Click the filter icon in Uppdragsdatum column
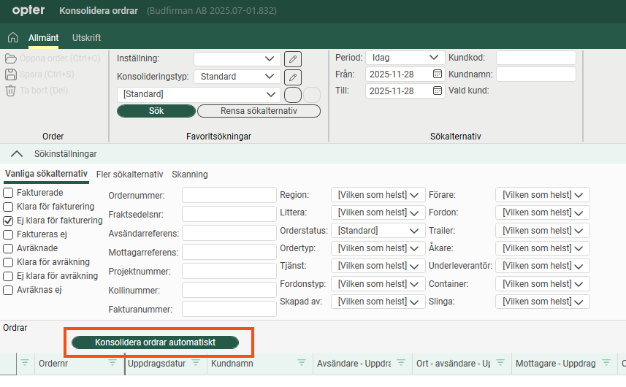This screenshot has height=387, width=626. (196, 363)
